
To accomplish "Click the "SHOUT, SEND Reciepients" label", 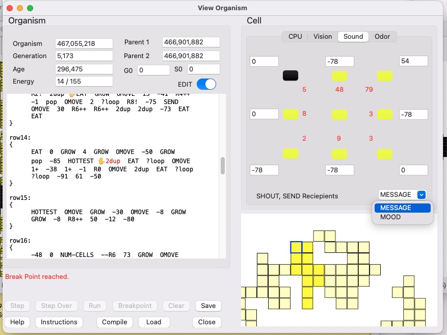I will tap(297, 196).
